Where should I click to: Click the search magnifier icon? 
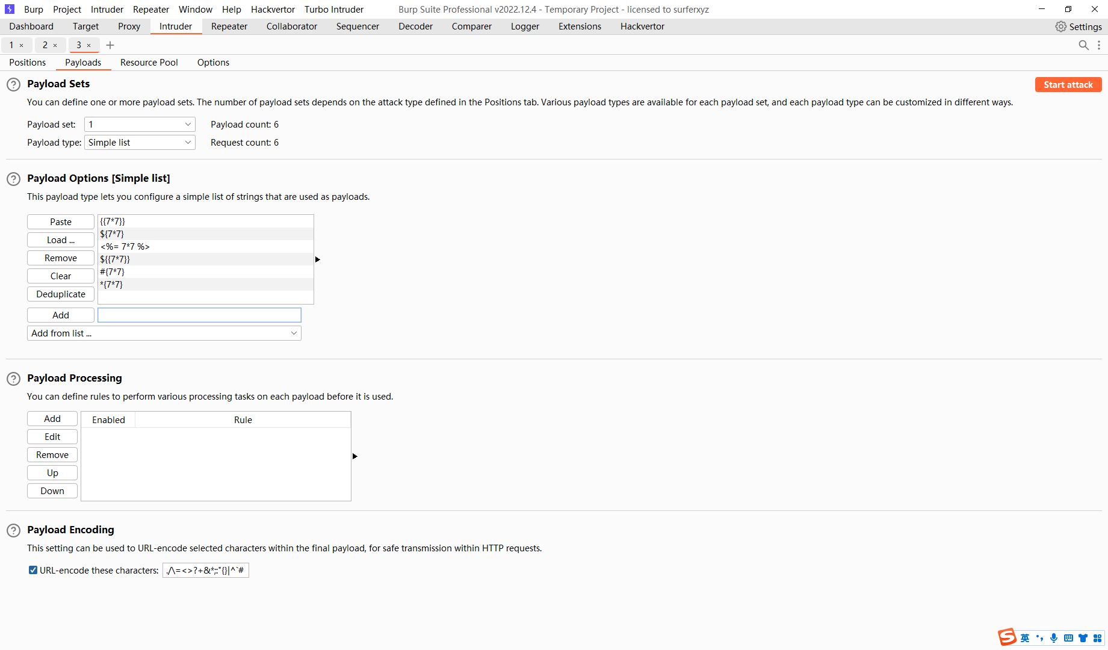click(1083, 45)
